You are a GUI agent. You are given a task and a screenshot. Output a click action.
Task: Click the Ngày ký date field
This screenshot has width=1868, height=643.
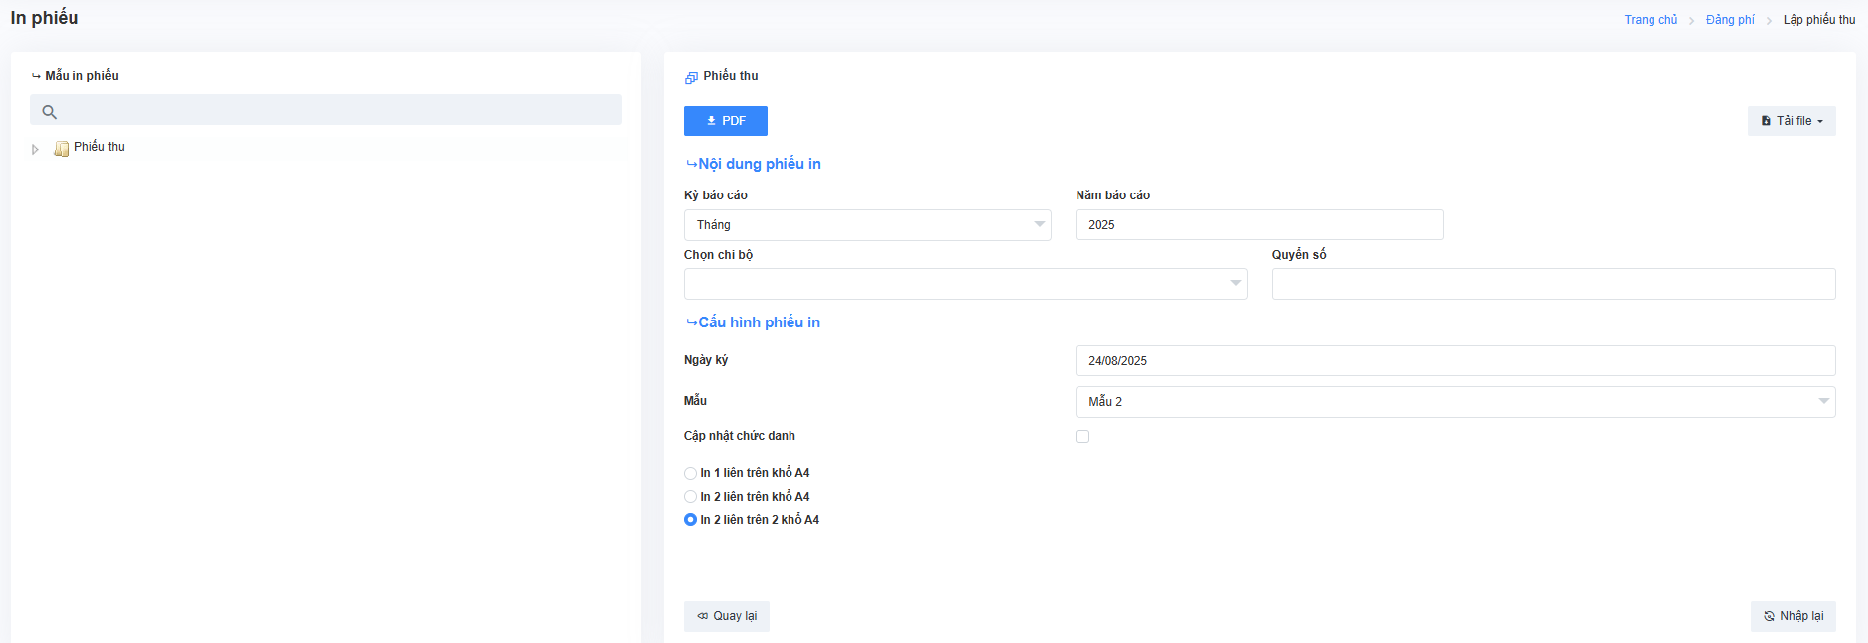click(x=1454, y=361)
